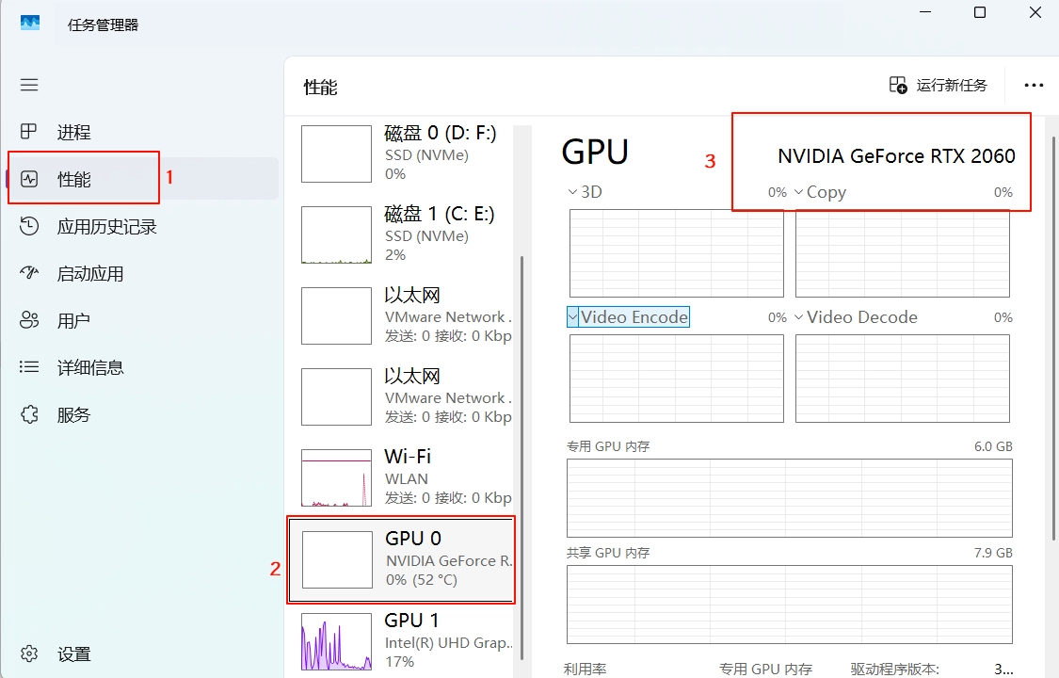The width and height of the screenshot is (1059, 678).
Task: Click the 3D engine usage graph
Action: 677,253
